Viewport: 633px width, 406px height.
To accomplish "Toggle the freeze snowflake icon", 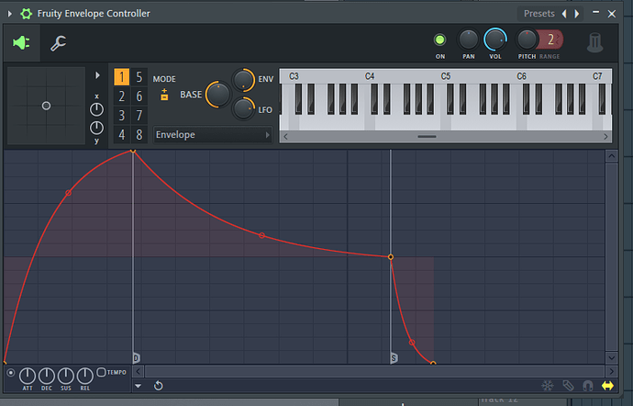I will click(548, 386).
